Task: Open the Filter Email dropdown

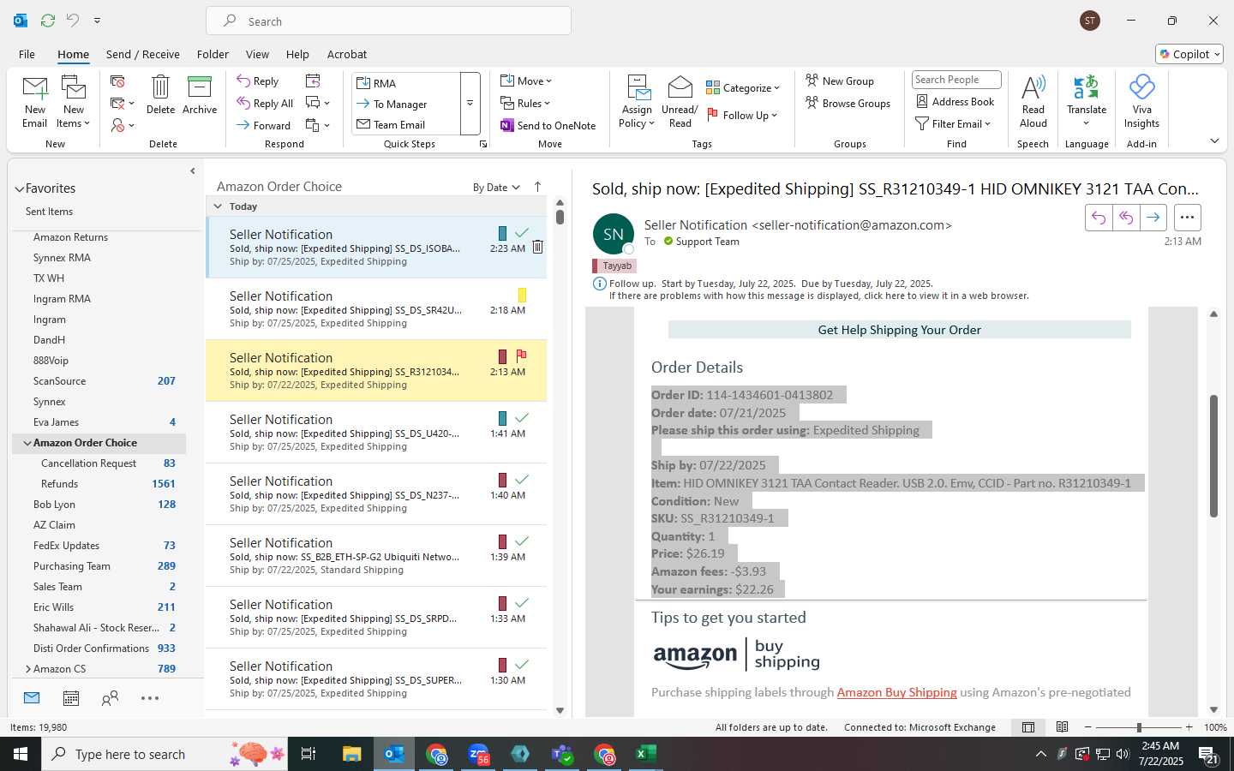Action: [x=953, y=124]
